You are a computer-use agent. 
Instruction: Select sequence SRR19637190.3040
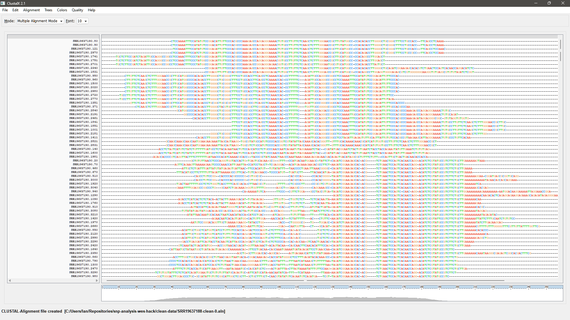(83, 187)
